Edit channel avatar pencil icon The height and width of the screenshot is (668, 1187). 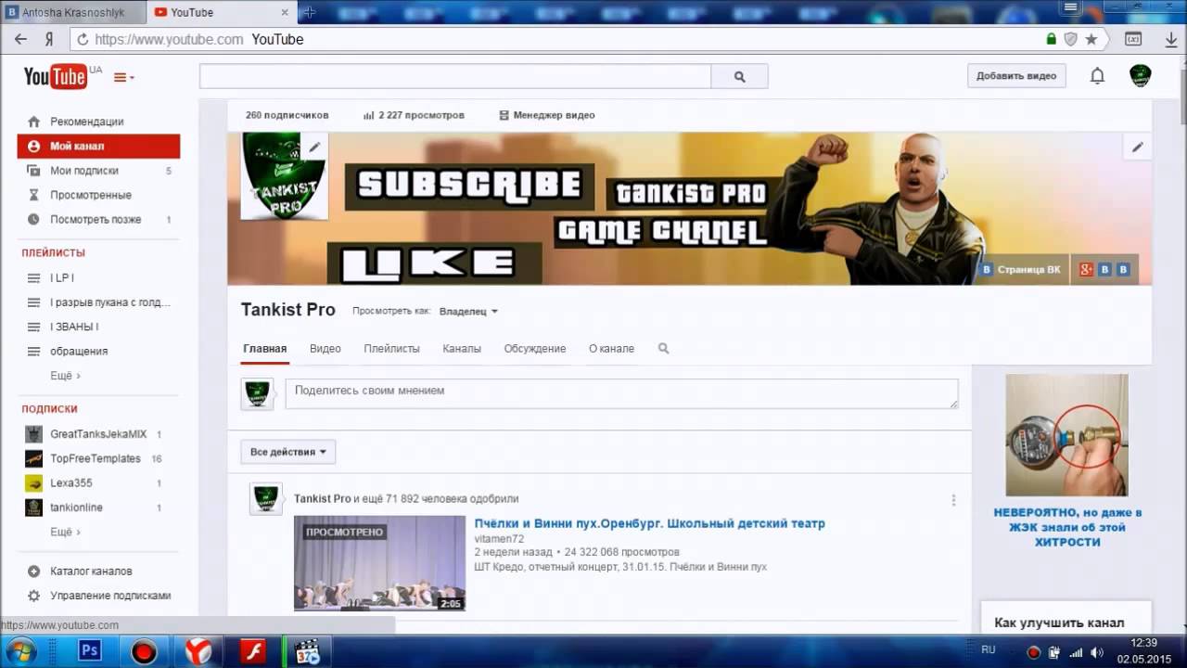click(314, 147)
